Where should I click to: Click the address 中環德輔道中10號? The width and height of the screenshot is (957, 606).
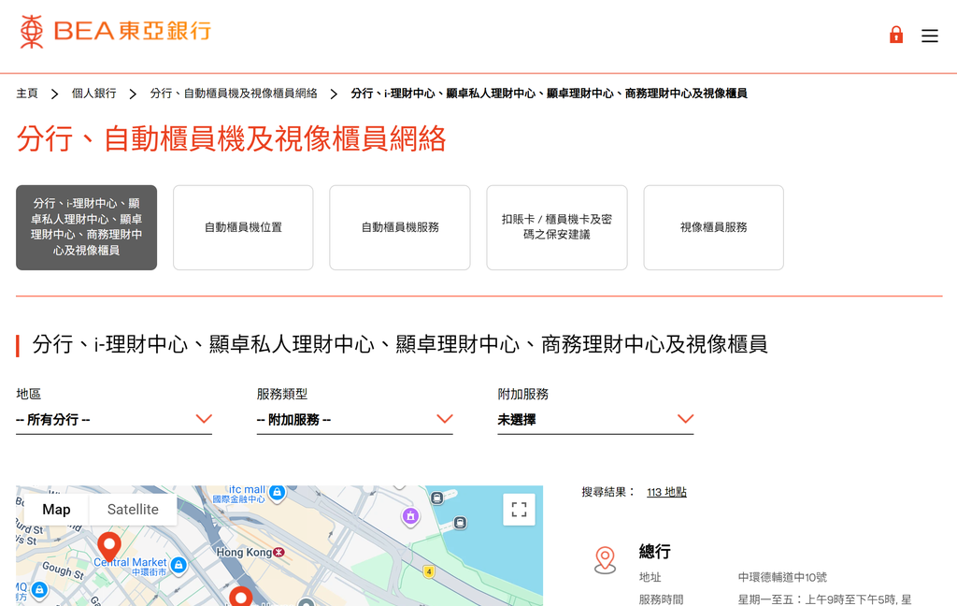(782, 577)
